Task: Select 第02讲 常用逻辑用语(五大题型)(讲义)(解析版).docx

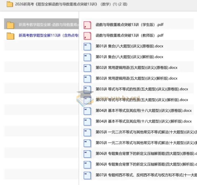Action: click(x=137, y=78)
